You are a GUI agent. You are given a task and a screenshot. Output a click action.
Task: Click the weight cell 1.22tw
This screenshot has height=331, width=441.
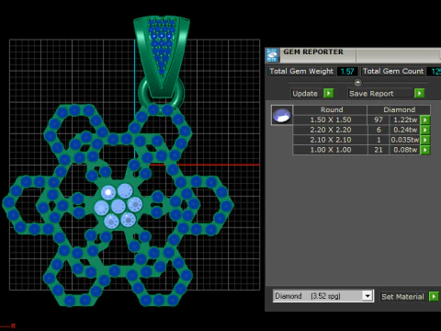pos(405,120)
